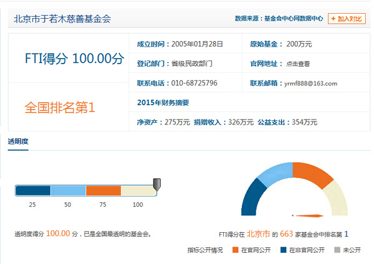
Task: Click the 663 foundation count
Action: point(286,234)
